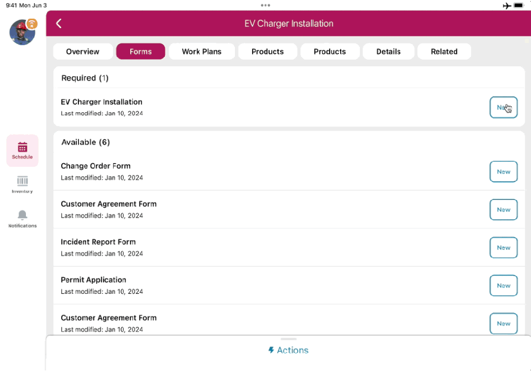The image size is (531, 372).
Task: Create new EV Charger Installation form
Action: 504,107
